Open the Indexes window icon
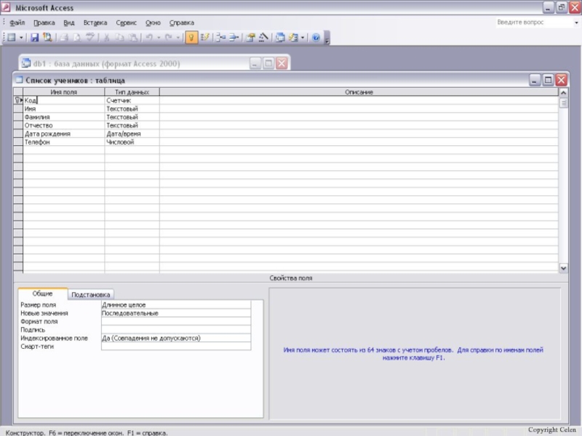This screenshot has height=436, width=582. point(205,37)
